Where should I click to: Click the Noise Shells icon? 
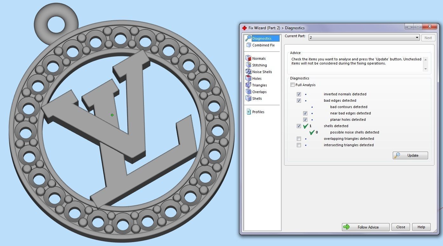[x=248, y=72]
